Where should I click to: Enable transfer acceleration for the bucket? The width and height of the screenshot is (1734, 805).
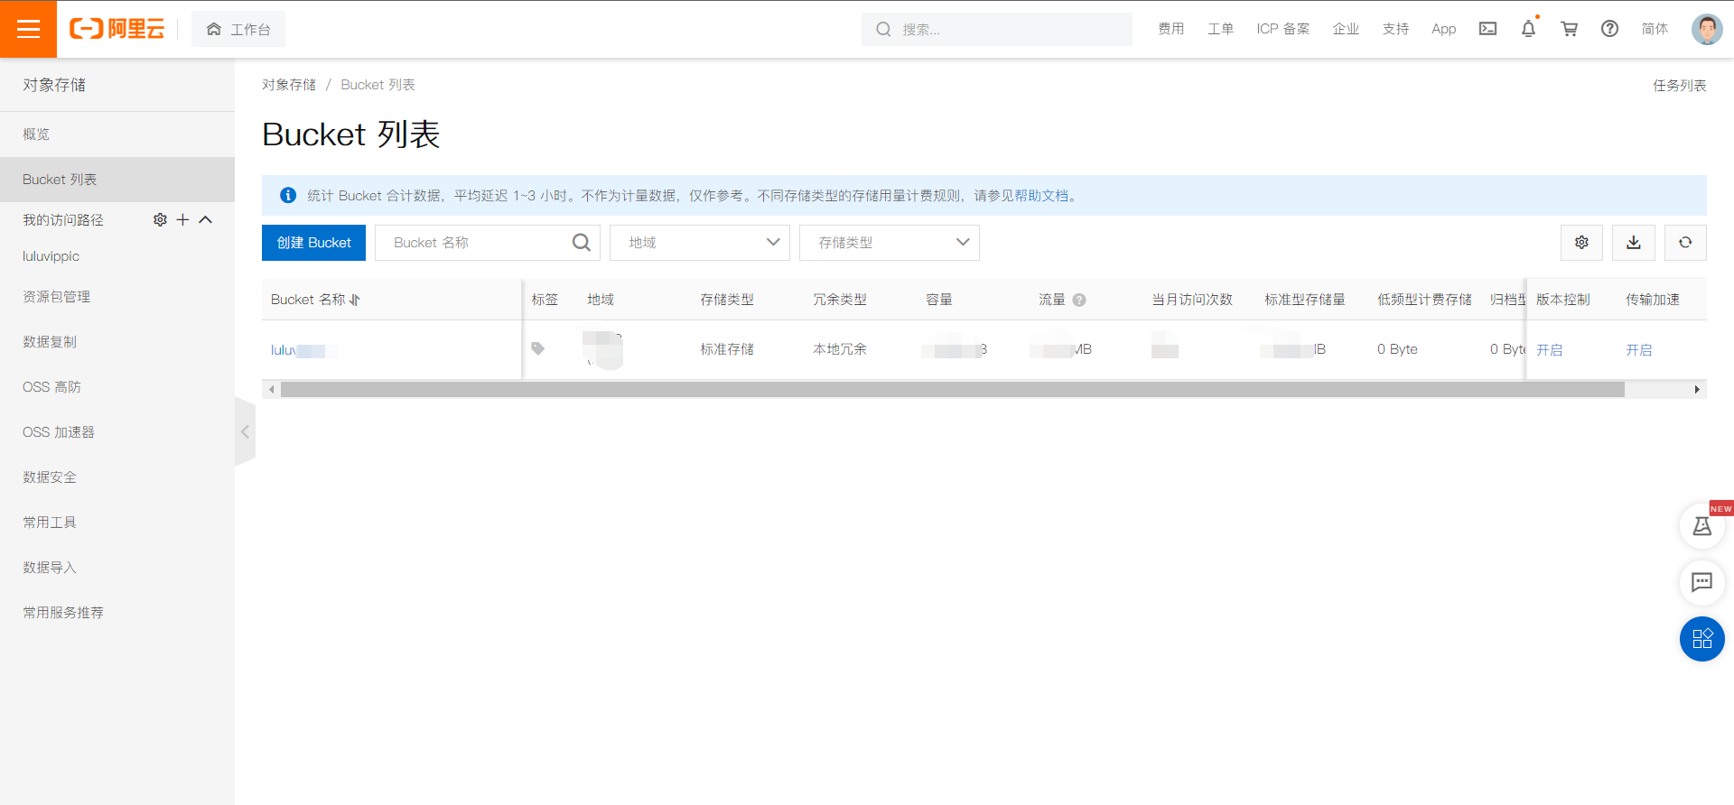point(1638,350)
